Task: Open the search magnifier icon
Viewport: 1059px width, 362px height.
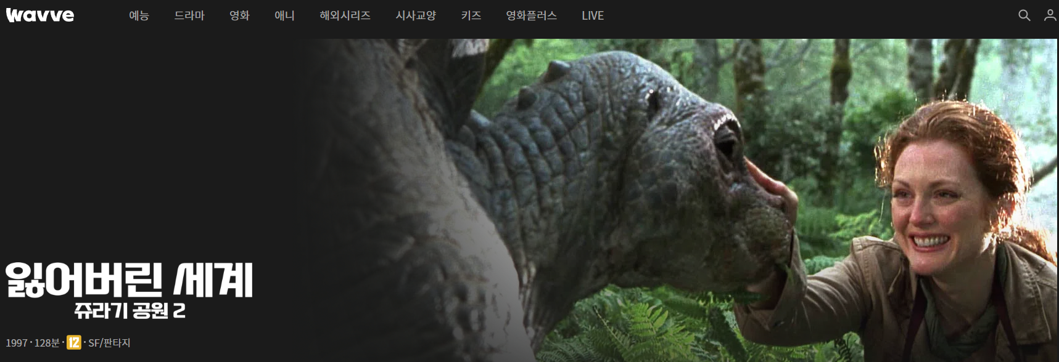Action: pyautogui.click(x=1024, y=15)
